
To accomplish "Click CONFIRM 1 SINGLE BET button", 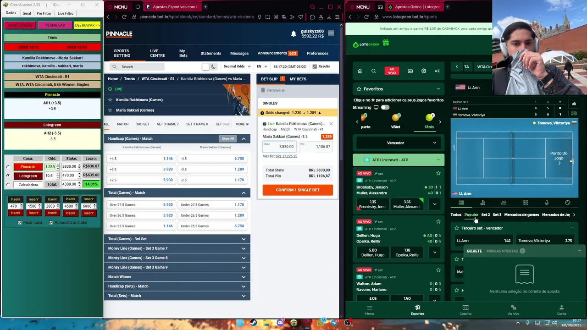I will pos(298,190).
